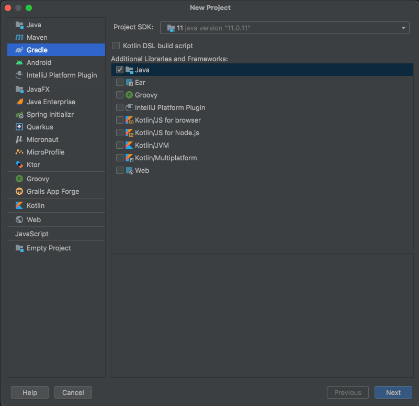Click 'Ktor' label text
Viewport: 419px width, 406px height.
pos(33,164)
